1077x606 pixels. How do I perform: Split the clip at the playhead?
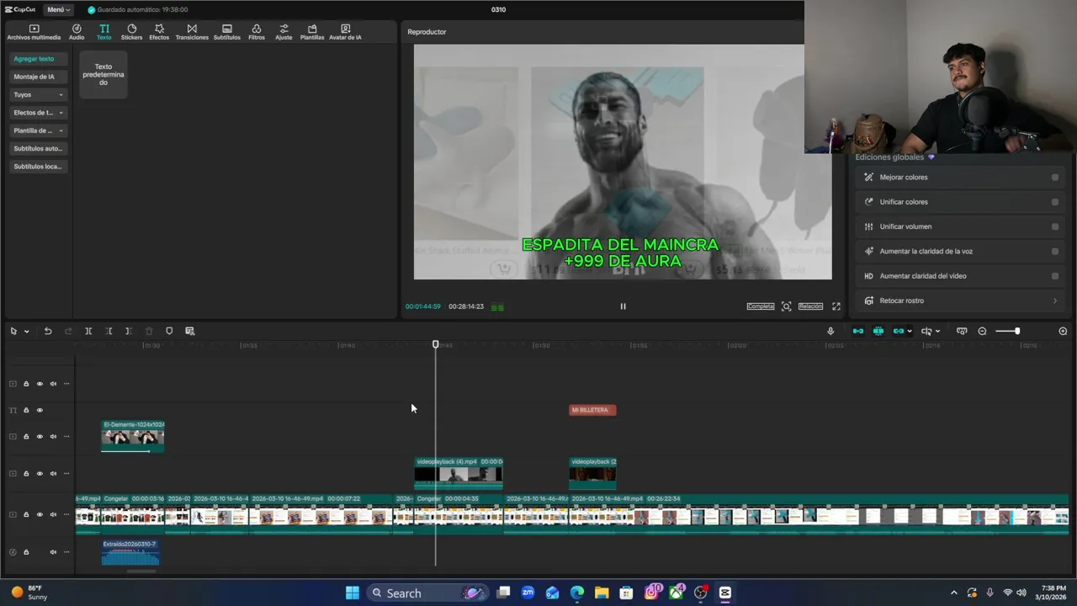coord(88,332)
